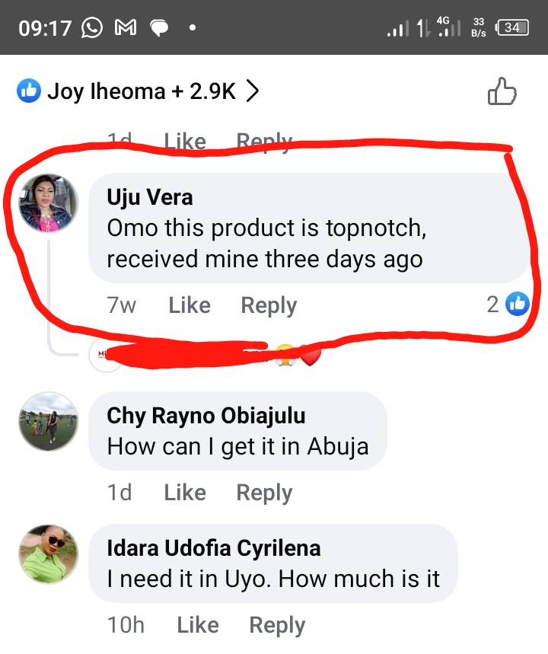Open Uju Vera's profile picture
Screen dimensions: 548x654
pos(49,203)
